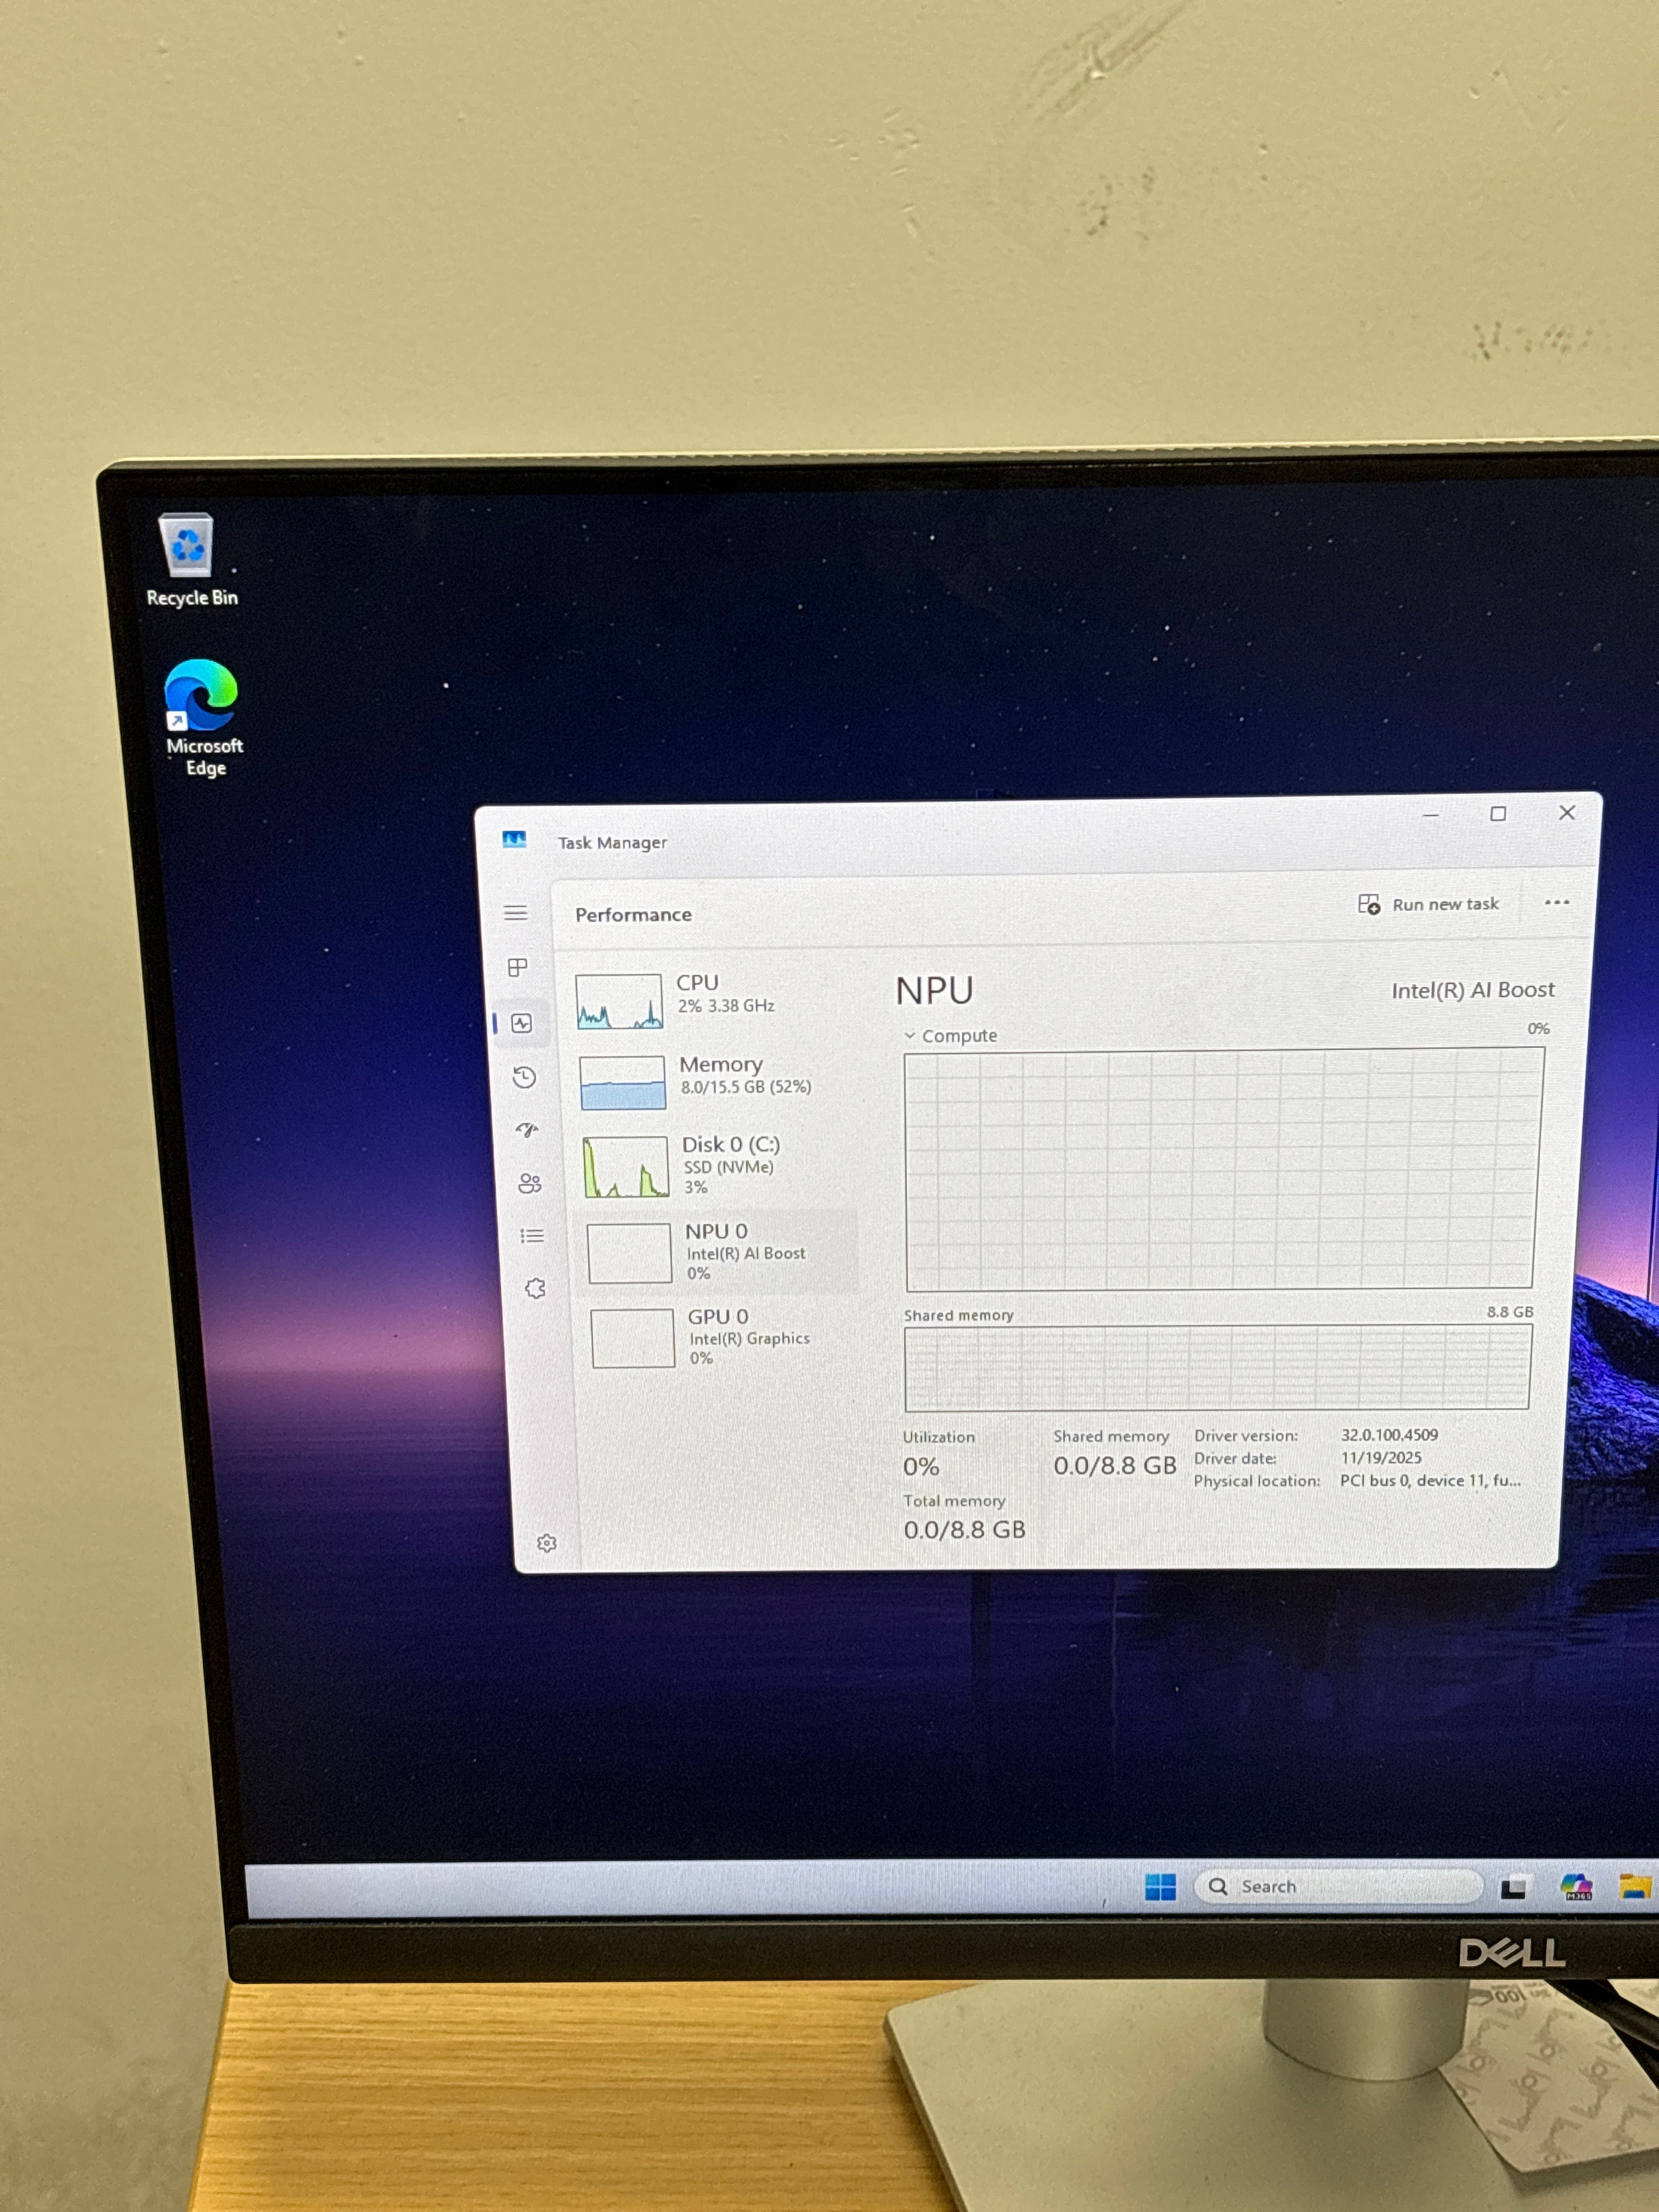Open the Task View icon on taskbar
The width and height of the screenshot is (1659, 2212).
(x=1514, y=1888)
